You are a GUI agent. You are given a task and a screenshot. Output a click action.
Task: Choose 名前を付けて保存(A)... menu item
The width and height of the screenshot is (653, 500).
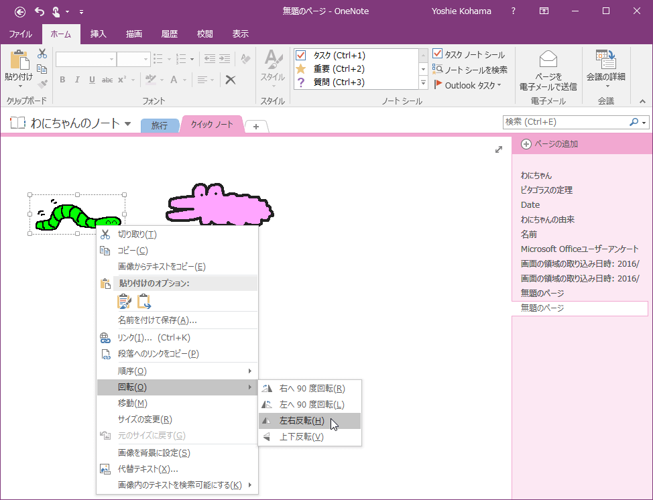(177, 320)
